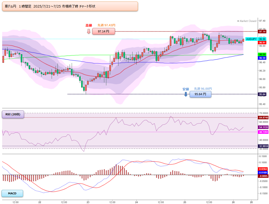
Task: Click the RSI (20日) label button
Action: click(x=13, y=114)
